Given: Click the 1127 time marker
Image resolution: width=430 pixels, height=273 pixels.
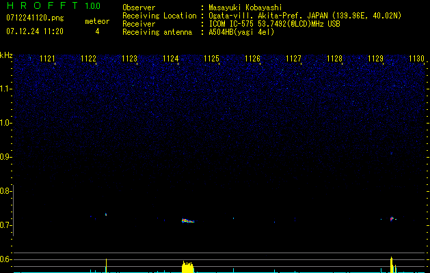Looking at the screenshot, I should coord(293,59).
